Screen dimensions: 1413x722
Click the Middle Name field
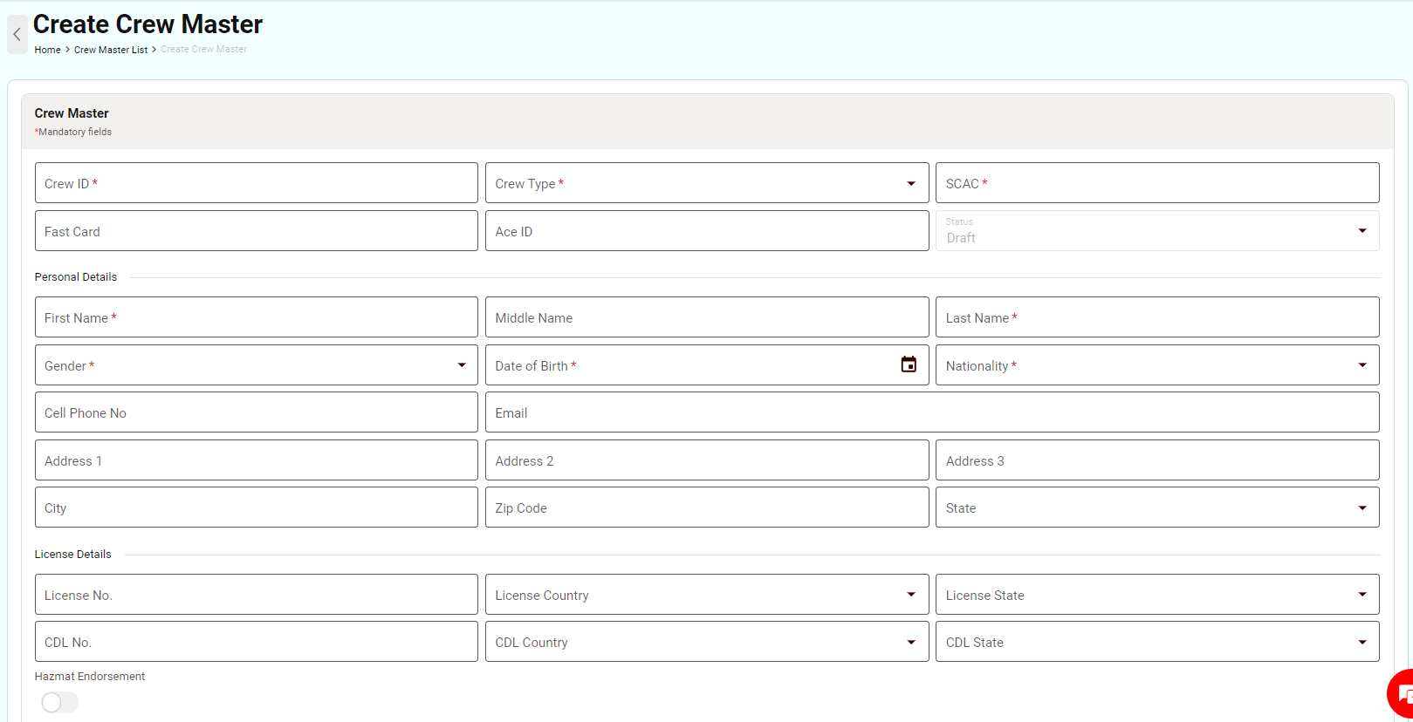point(707,317)
